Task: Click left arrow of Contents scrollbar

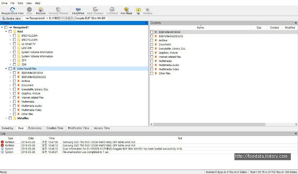Action: pyautogui.click(x=151, y=124)
